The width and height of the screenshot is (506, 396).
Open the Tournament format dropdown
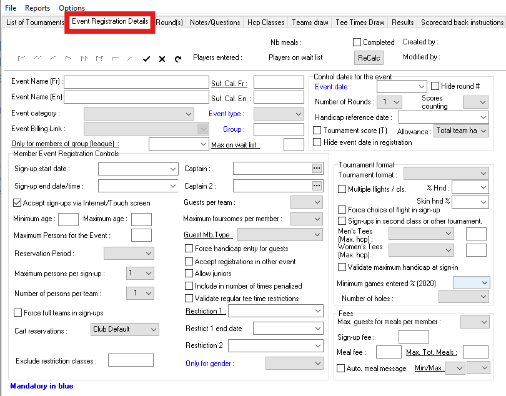446,173
